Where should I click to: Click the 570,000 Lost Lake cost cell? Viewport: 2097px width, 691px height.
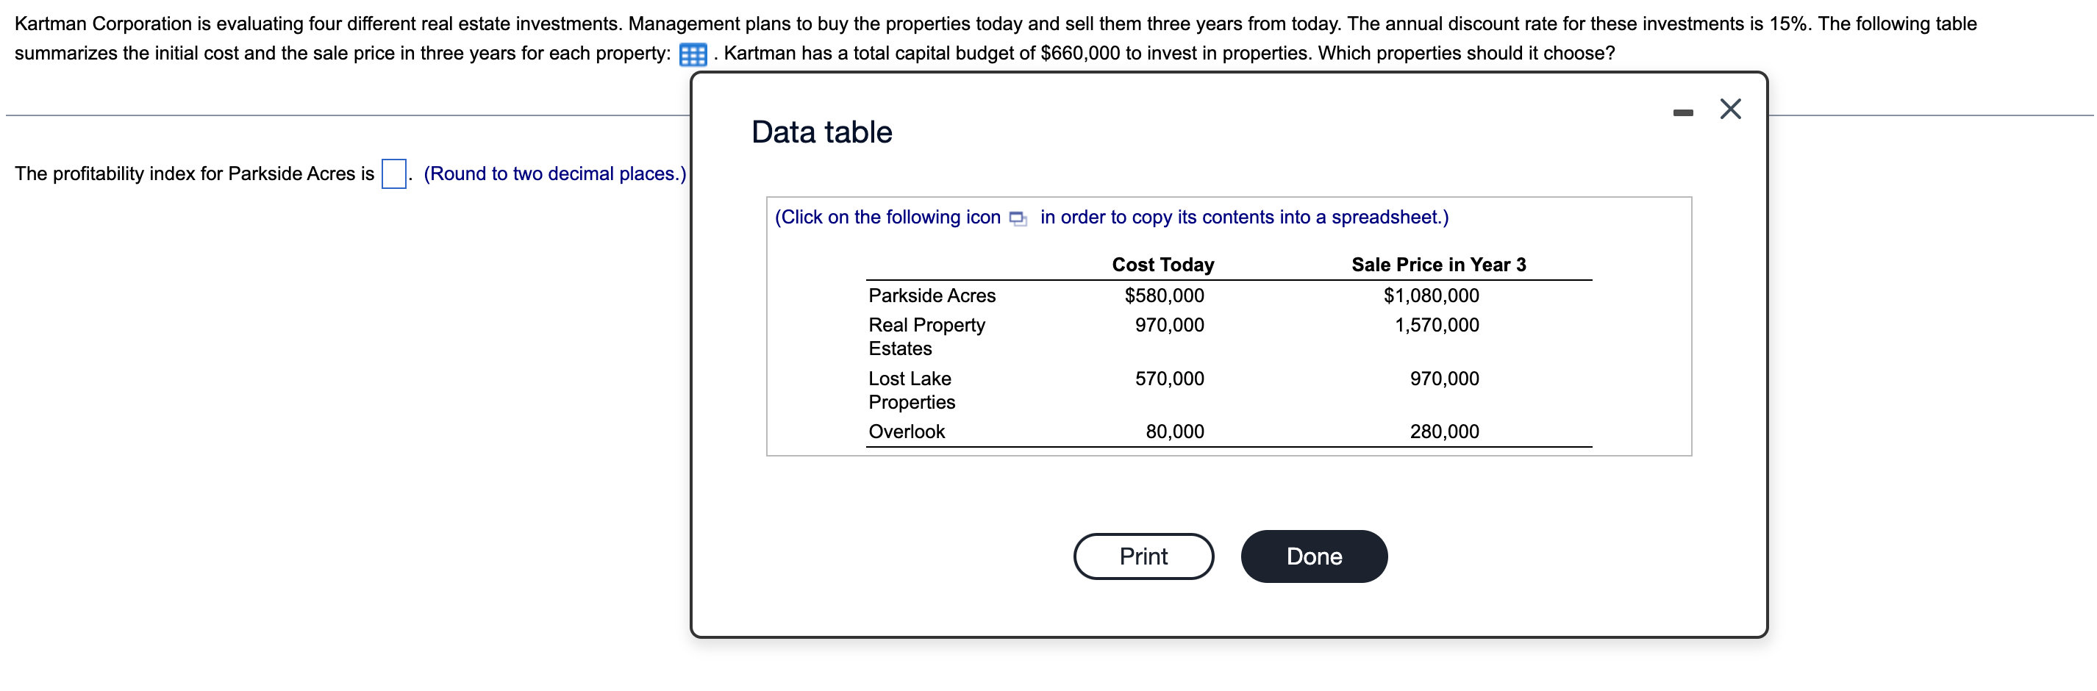1169,379
